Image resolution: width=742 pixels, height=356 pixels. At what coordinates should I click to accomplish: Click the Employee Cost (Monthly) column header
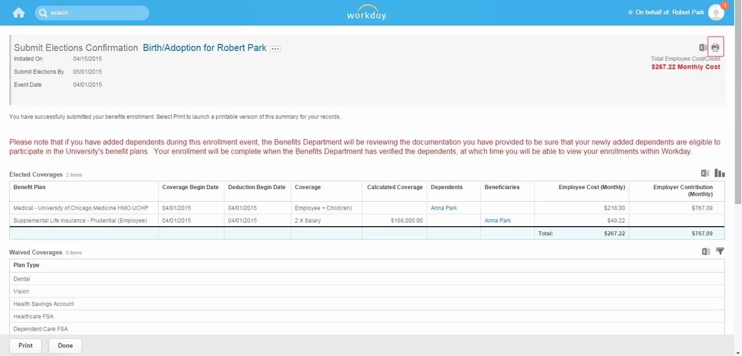[x=581, y=191]
